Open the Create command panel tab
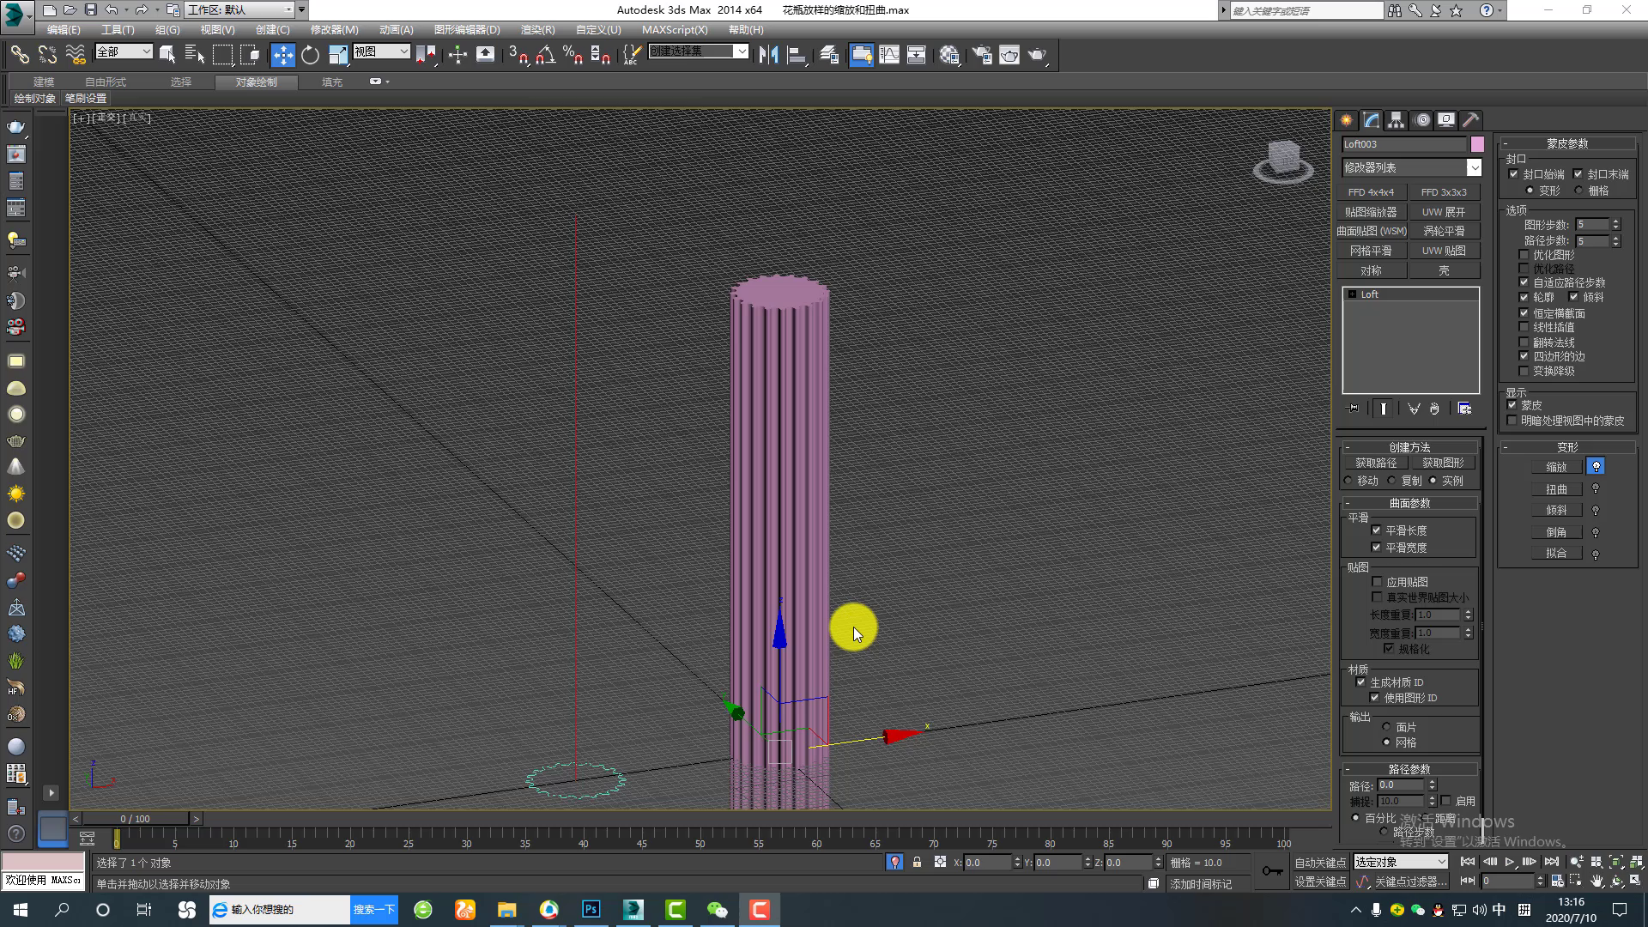This screenshot has width=1648, height=927. pyautogui.click(x=1347, y=120)
